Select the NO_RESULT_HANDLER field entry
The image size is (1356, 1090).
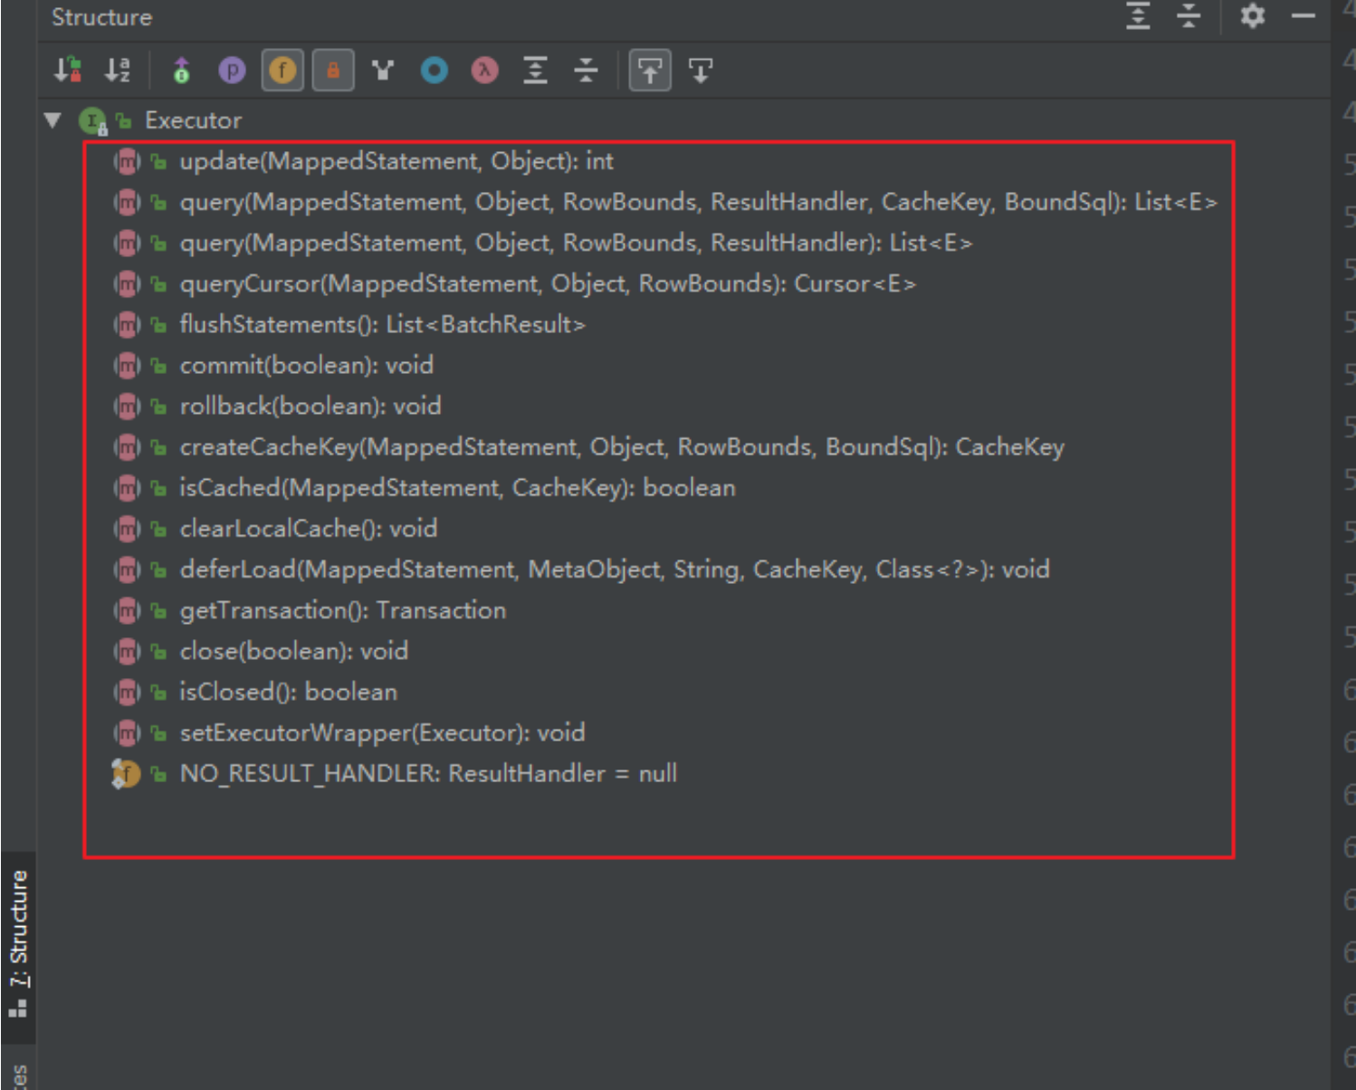coord(427,774)
